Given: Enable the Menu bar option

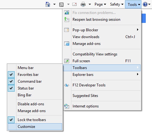Looking at the screenshot, I should [35, 68].
